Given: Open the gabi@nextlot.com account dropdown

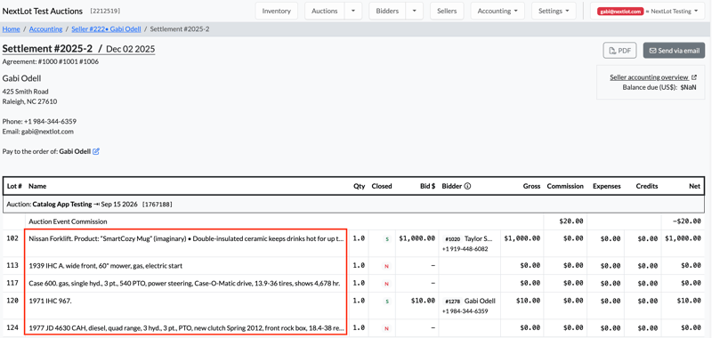Looking at the screenshot, I should tap(648, 11).
